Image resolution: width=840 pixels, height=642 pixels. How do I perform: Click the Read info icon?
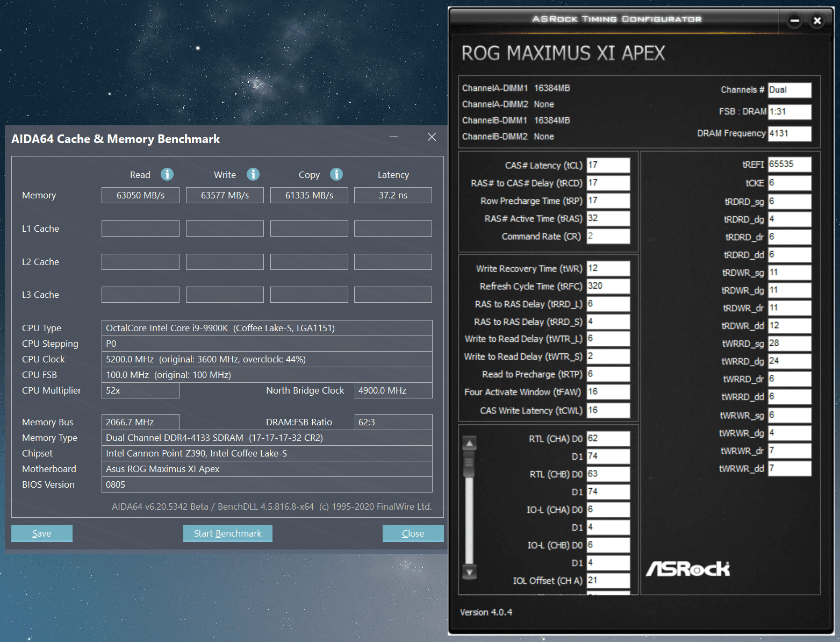(167, 174)
